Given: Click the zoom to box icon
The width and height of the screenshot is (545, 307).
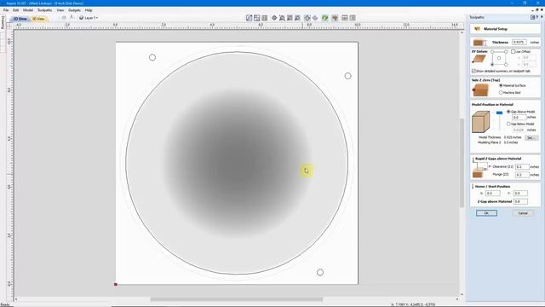Looking at the screenshot, I should (x=290, y=18).
